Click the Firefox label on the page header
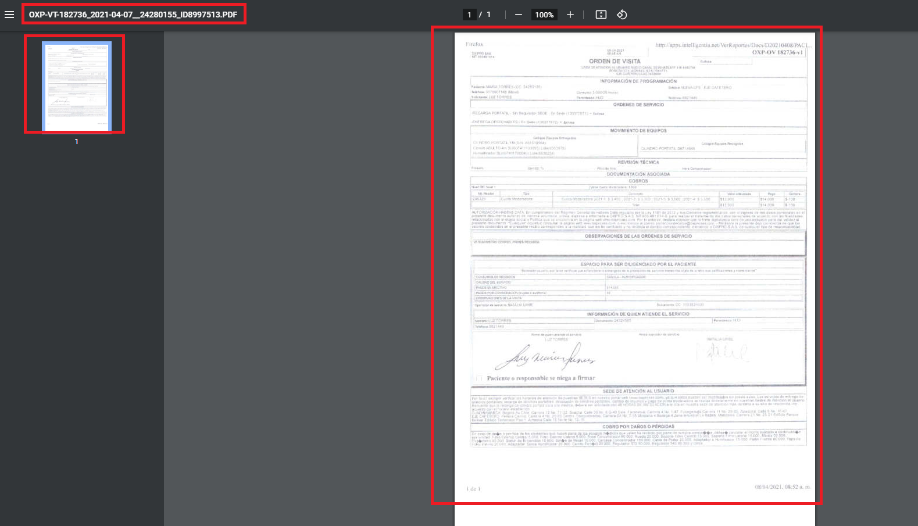The image size is (918, 526). 474,44
